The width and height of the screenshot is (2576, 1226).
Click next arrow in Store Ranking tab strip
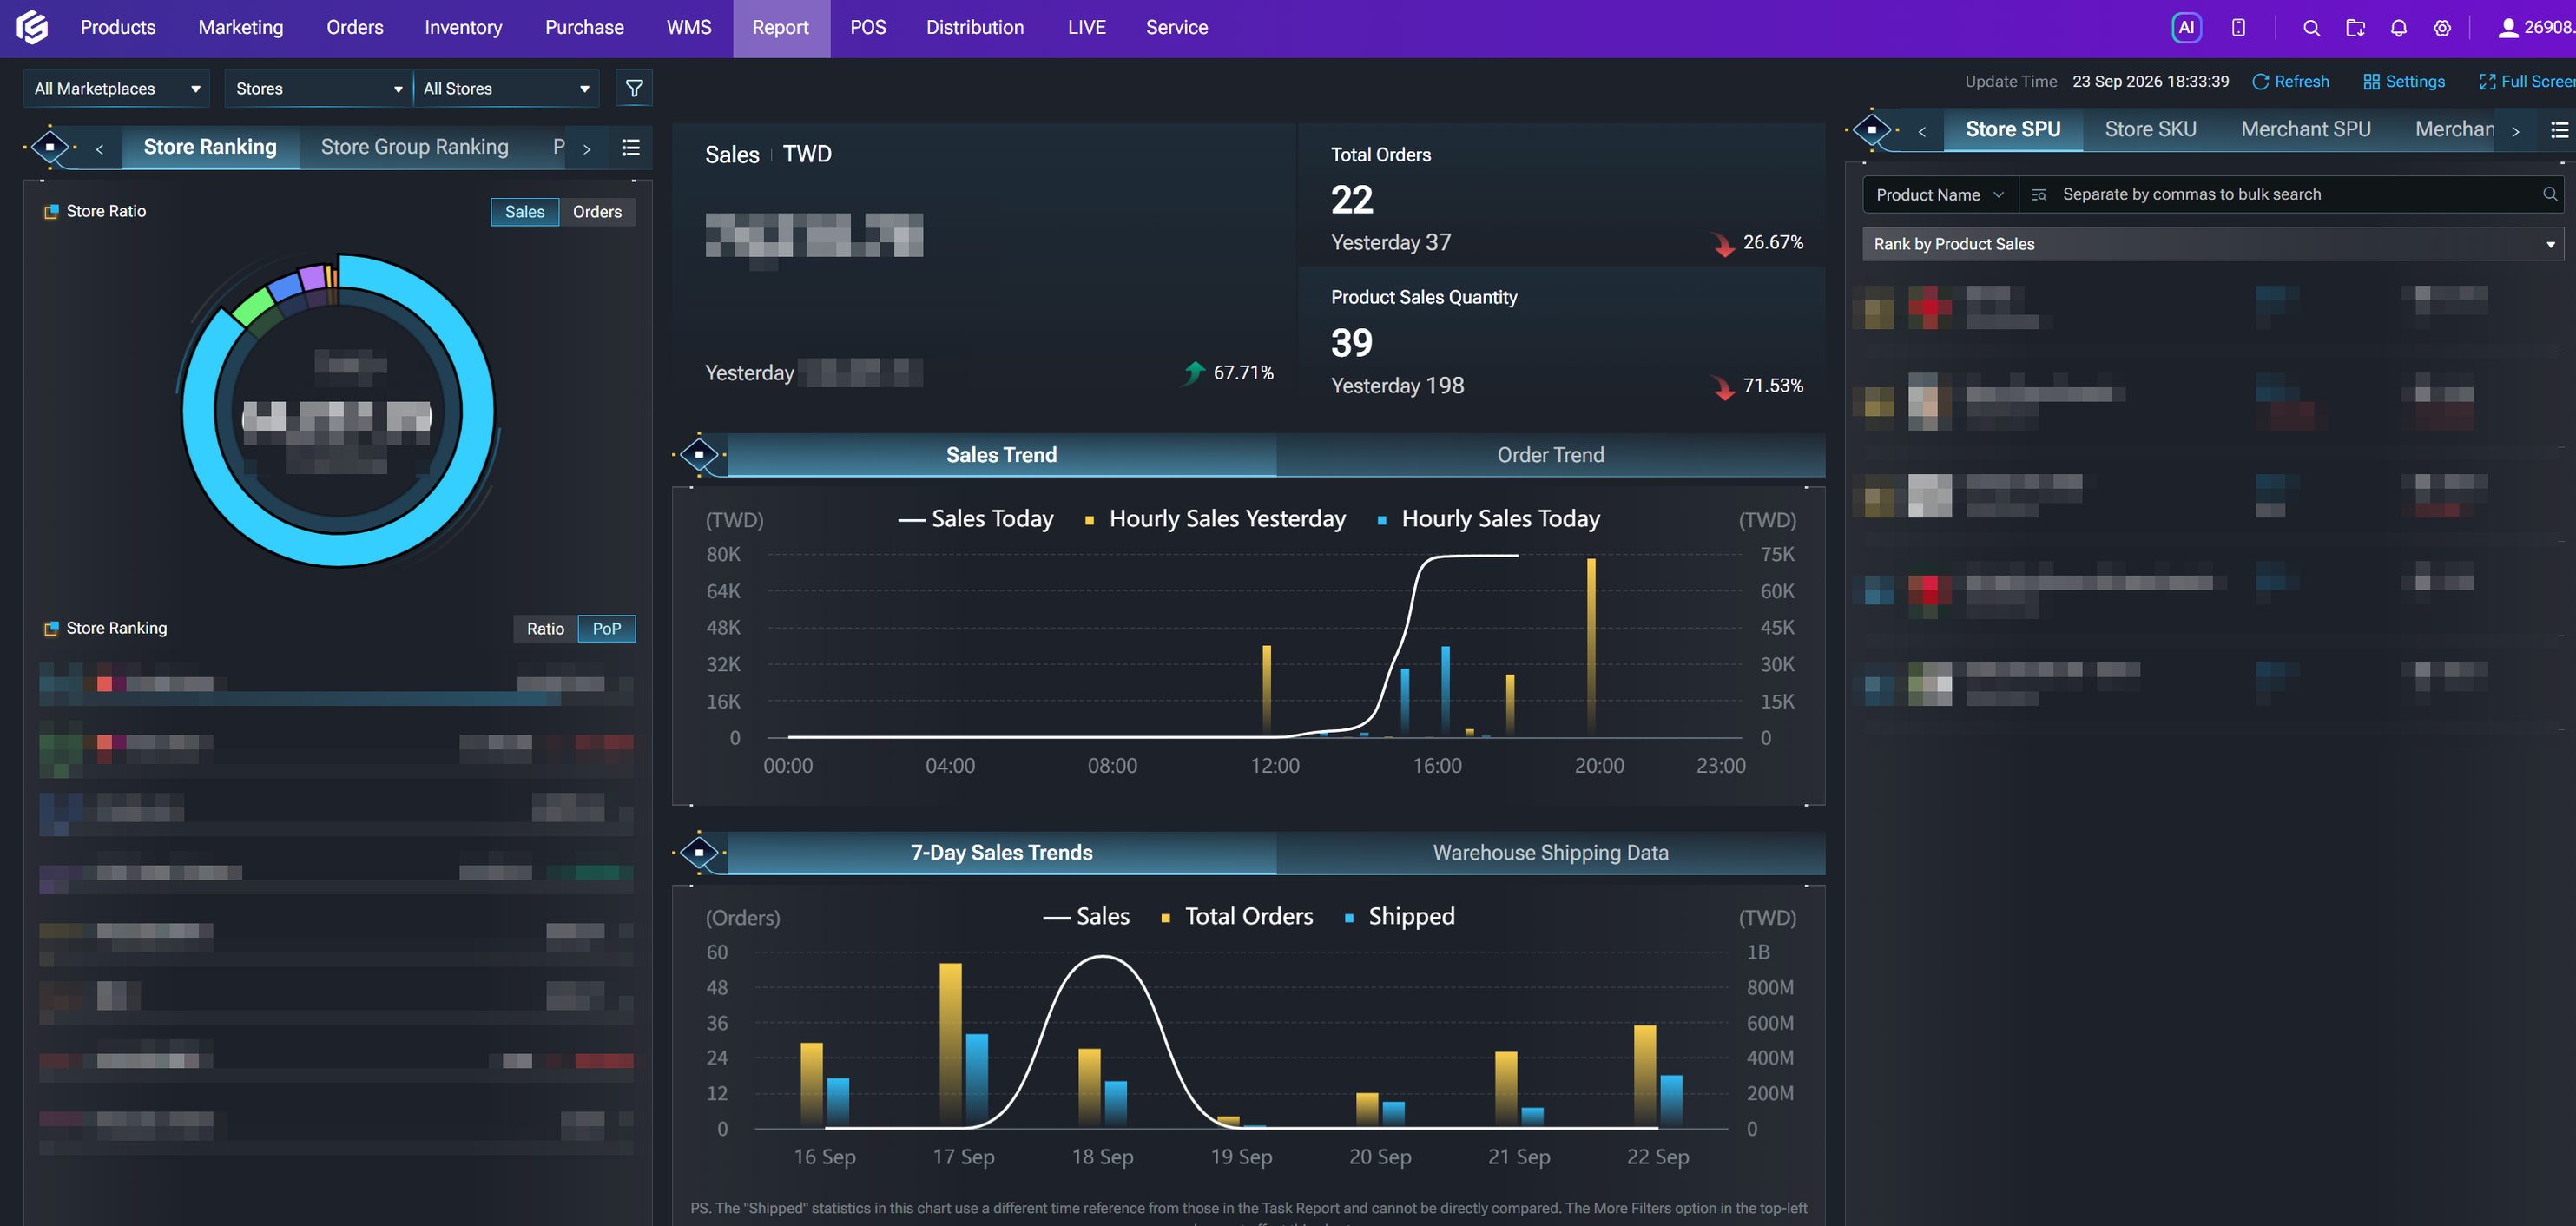(587, 148)
